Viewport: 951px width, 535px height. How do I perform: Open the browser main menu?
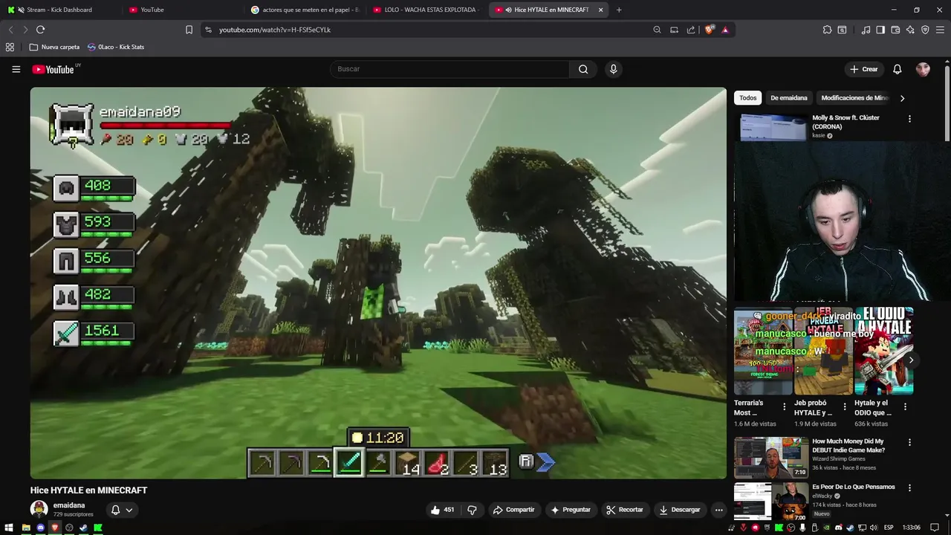[940, 30]
